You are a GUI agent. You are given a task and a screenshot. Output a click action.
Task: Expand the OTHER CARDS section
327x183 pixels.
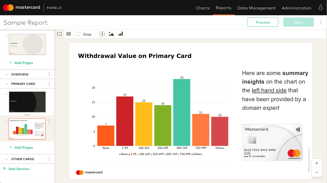point(6,159)
